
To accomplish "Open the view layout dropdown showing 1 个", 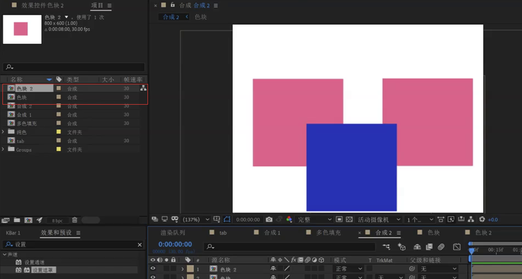I will 420,220.
